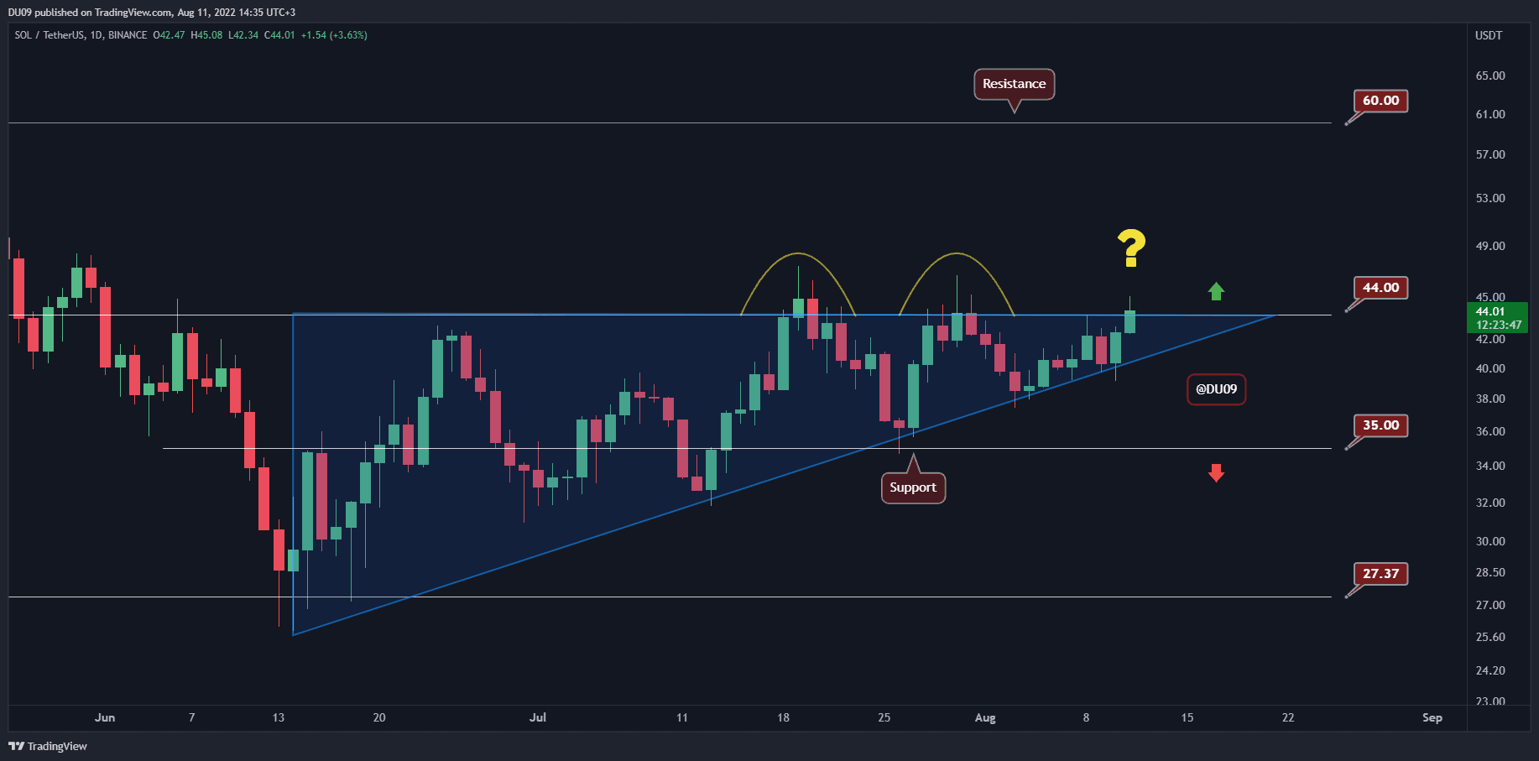Click the 30.00 price axis value
Viewport: 1539px width, 761px height.
coord(1490,541)
